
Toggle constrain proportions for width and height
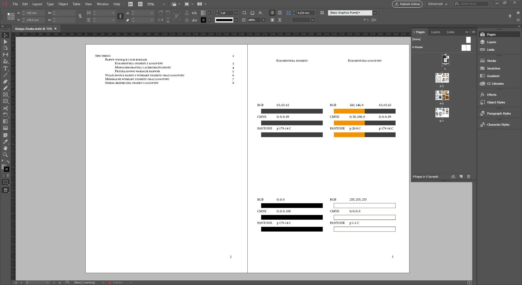(80, 16)
